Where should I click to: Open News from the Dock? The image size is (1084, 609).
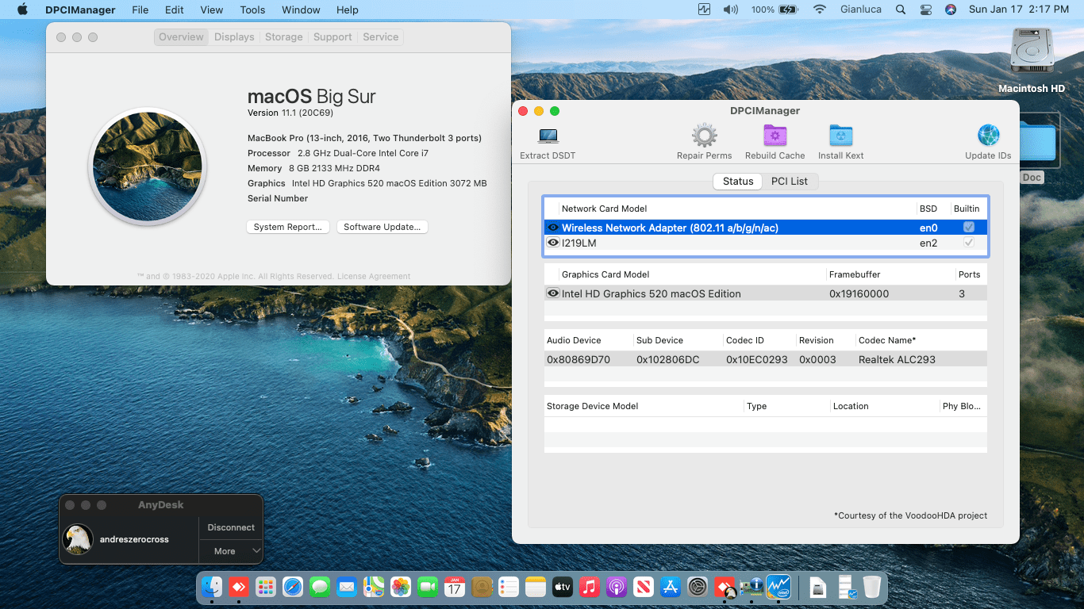click(x=644, y=587)
